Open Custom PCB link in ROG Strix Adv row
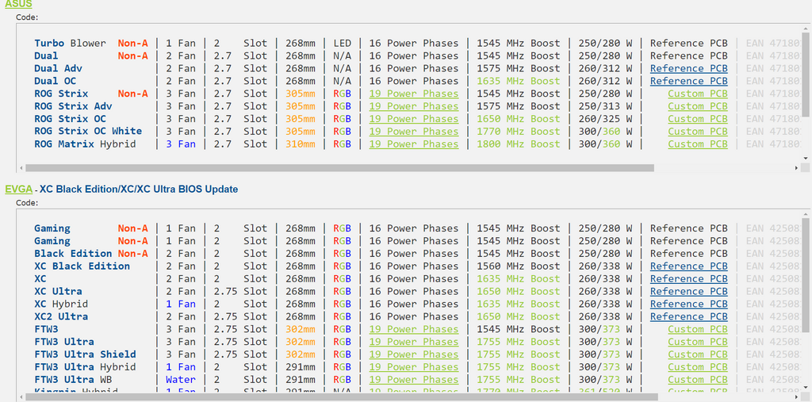Image resolution: width=812 pixels, height=402 pixels. (x=698, y=106)
